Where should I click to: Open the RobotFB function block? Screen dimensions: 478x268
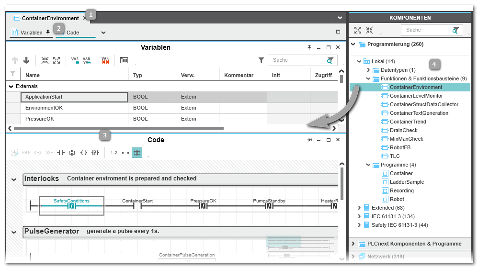[400, 147]
